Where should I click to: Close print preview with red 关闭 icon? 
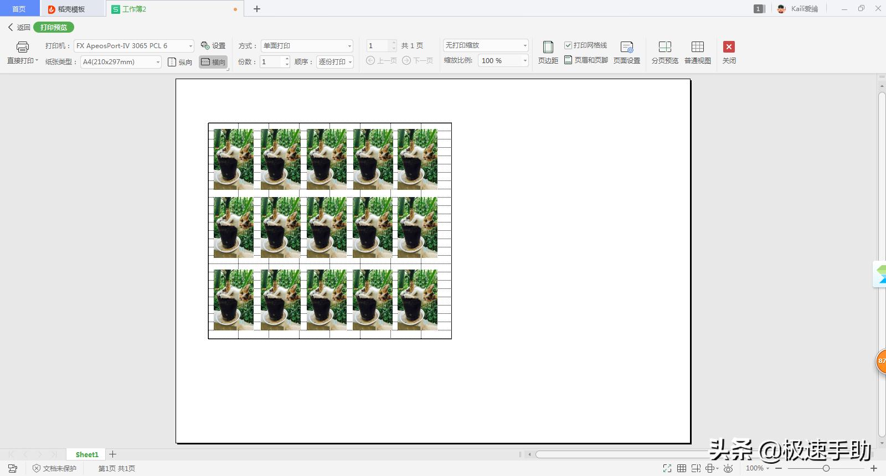pos(729,47)
